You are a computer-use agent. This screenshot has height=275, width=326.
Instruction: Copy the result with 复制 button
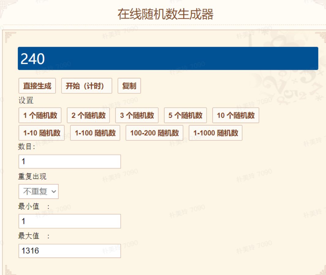coord(129,86)
